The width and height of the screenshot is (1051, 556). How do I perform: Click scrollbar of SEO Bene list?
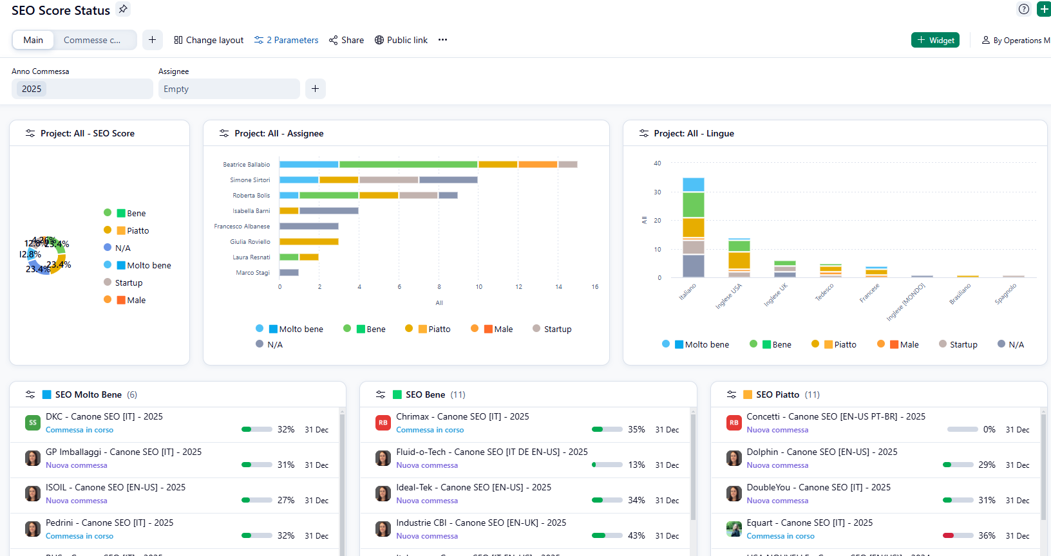pyautogui.click(x=693, y=467)
